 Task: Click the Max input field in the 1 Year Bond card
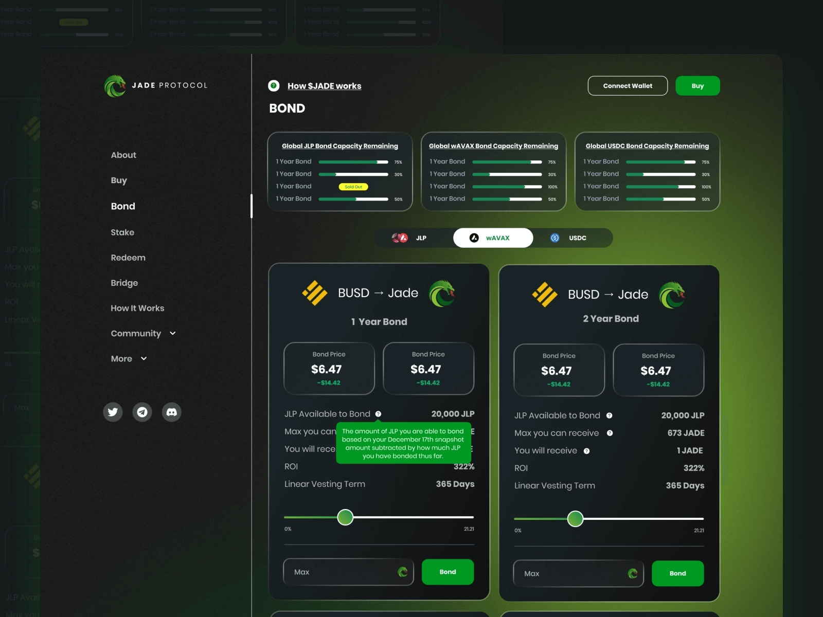348,572
